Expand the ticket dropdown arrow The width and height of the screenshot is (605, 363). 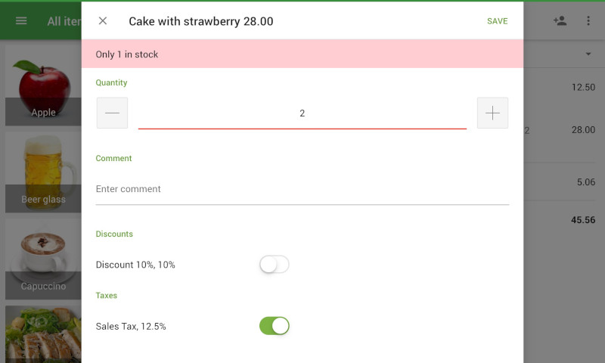pyautogui.click(x=588, y=54)
